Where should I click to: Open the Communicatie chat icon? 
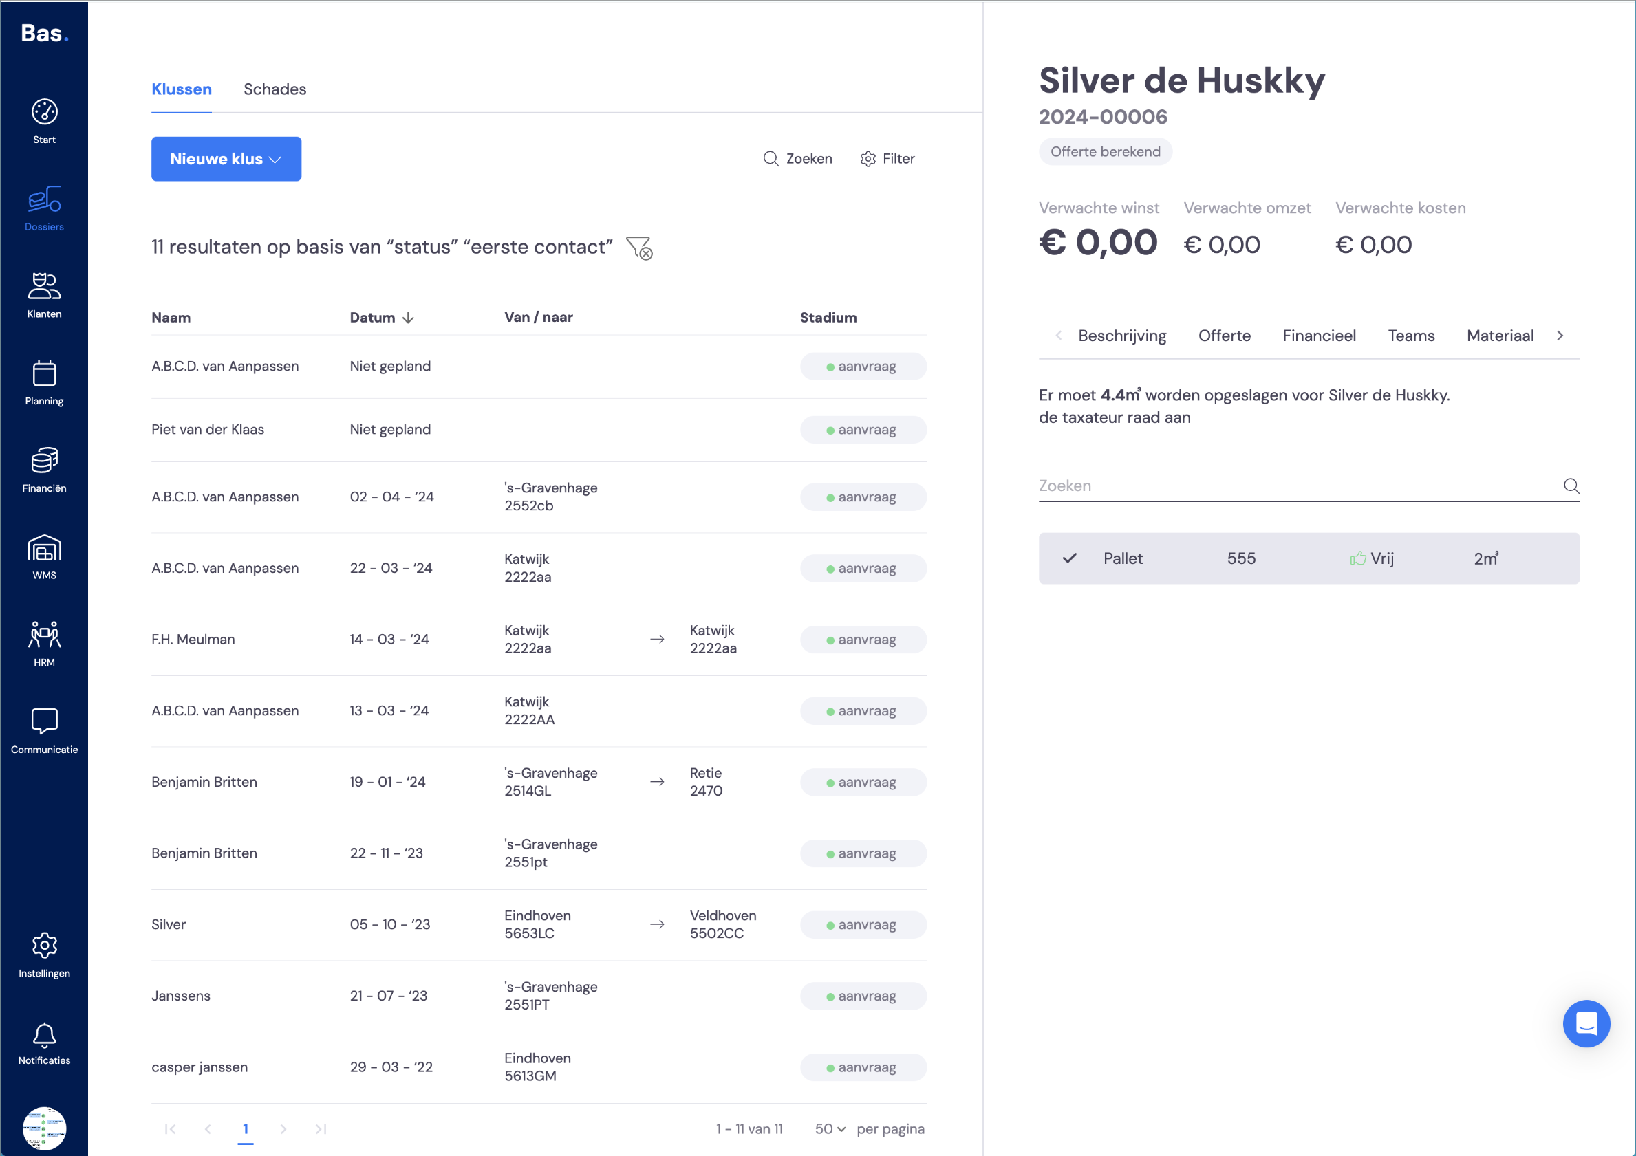[x=44, y=721]
